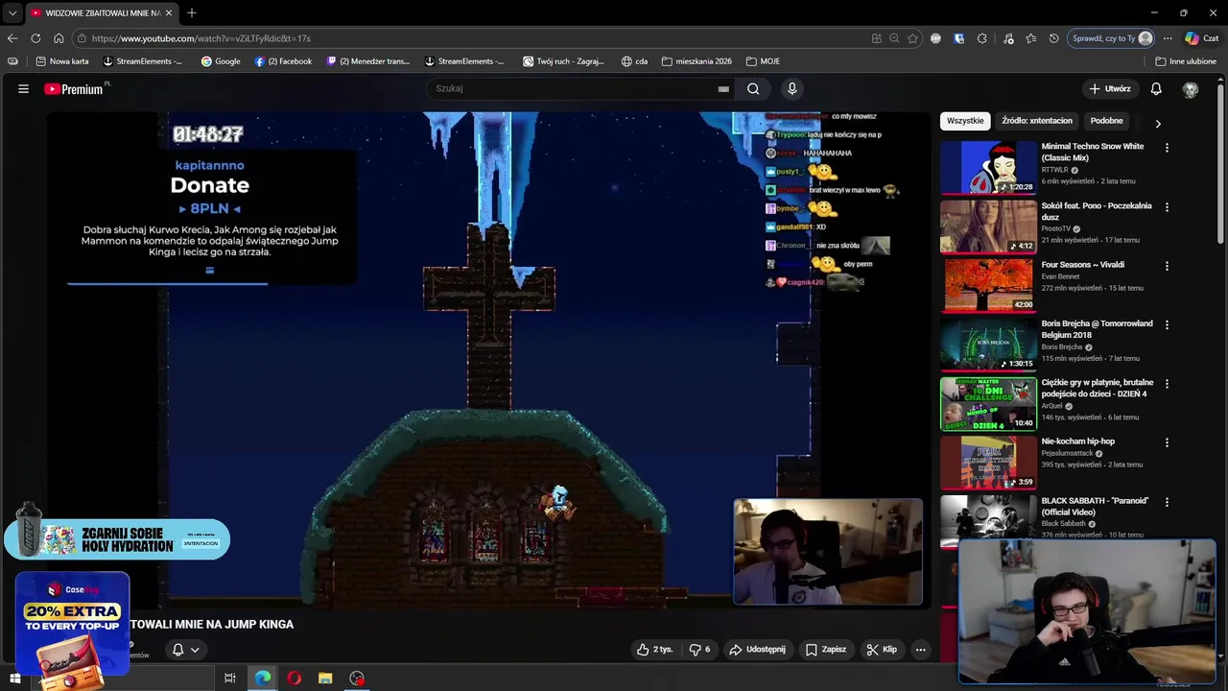Go to YouTube Premium home logo
The image size is (1228, 691).
pyautogui.click(x=75, y=88)
